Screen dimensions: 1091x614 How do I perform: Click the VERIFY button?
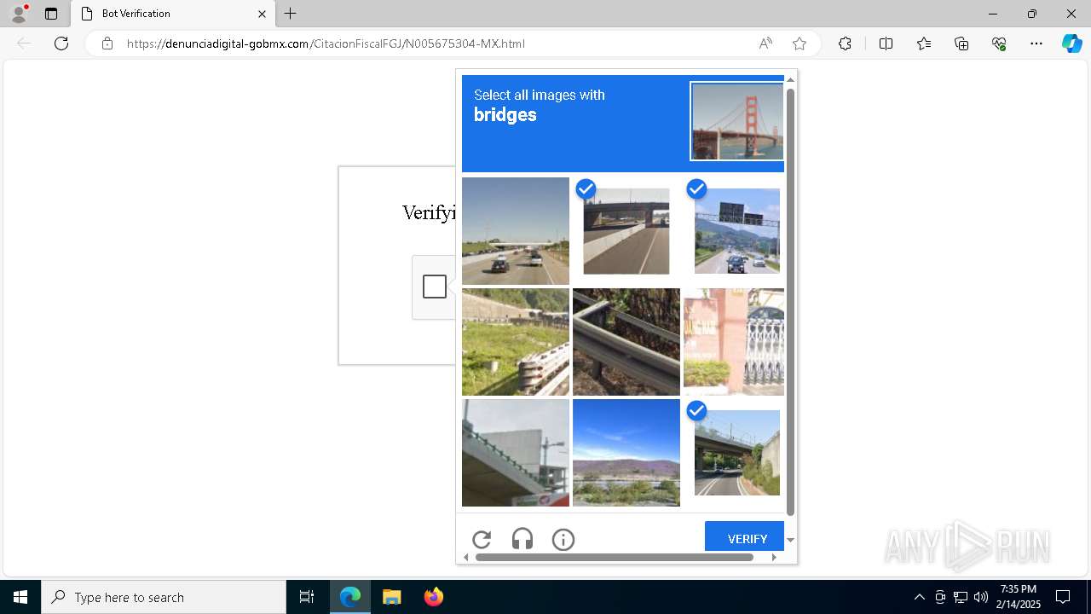744,536
